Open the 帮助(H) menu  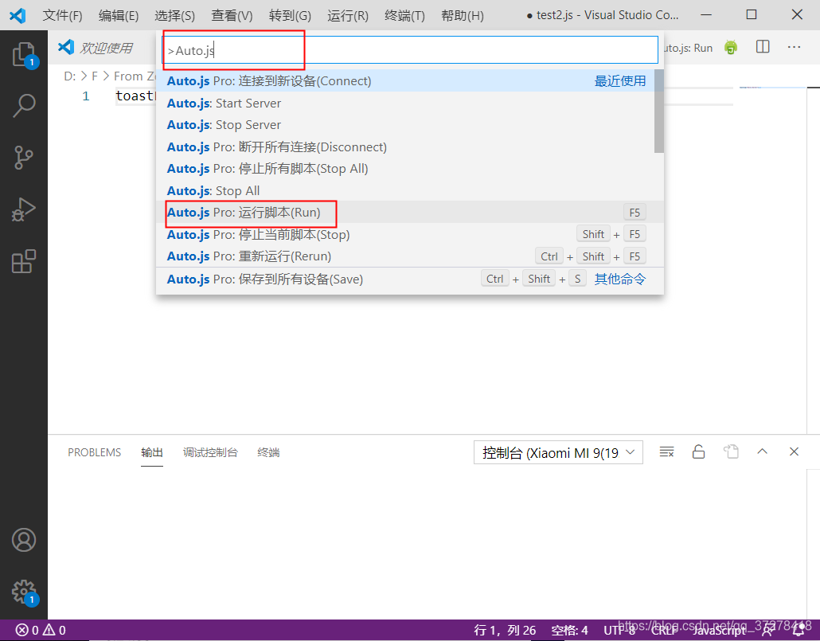[463, 16]
